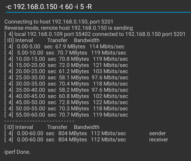Click the sender summary row
The image size is (191, 161).
point(85,133)
